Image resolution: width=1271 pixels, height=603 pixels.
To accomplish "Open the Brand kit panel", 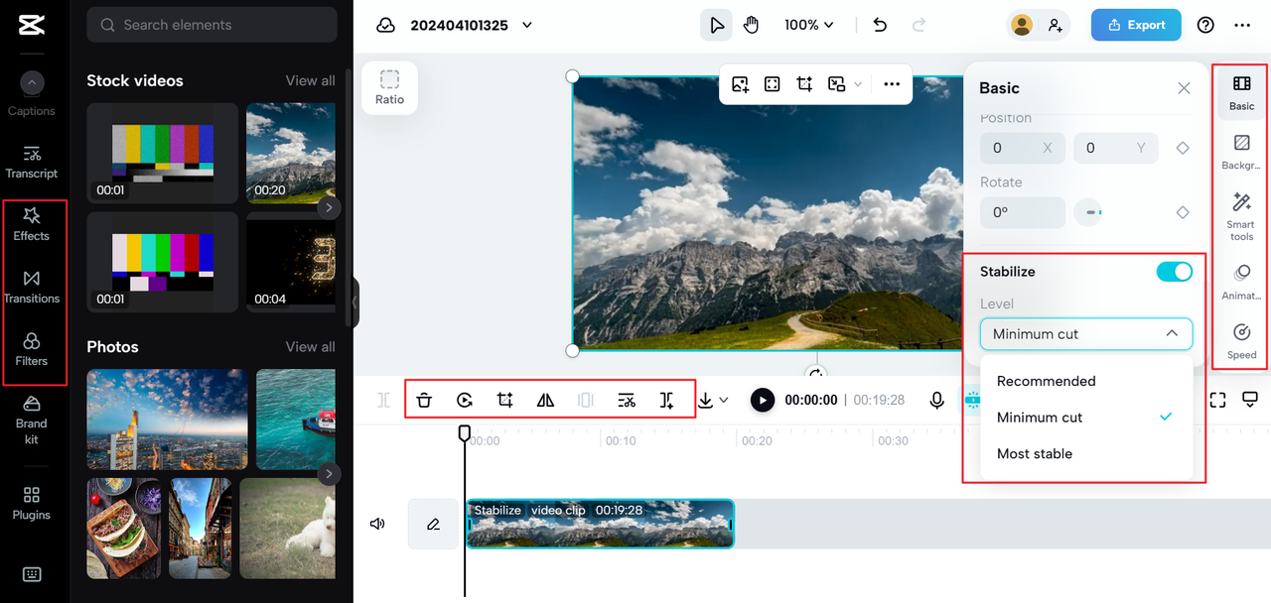I will click(x=32, y=420).
